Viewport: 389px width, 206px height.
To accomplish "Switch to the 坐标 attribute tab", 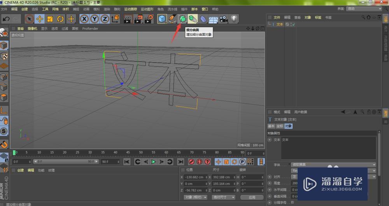I will (x=280, y=126).
